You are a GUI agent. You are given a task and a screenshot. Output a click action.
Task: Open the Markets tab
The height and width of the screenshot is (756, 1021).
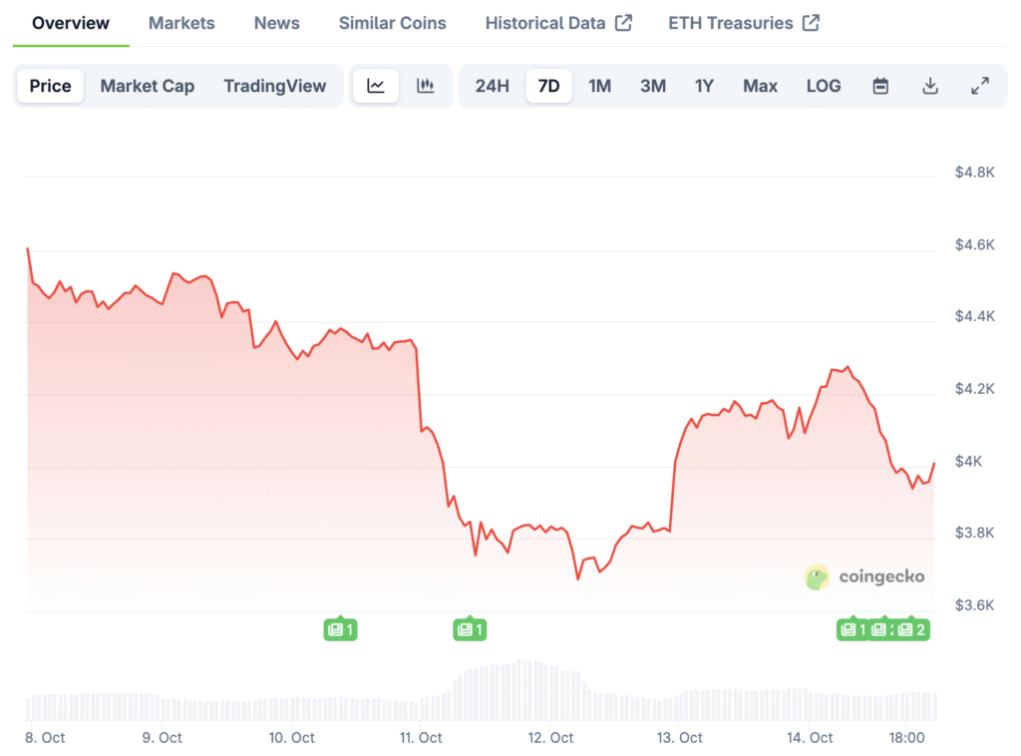coord(181,23)
